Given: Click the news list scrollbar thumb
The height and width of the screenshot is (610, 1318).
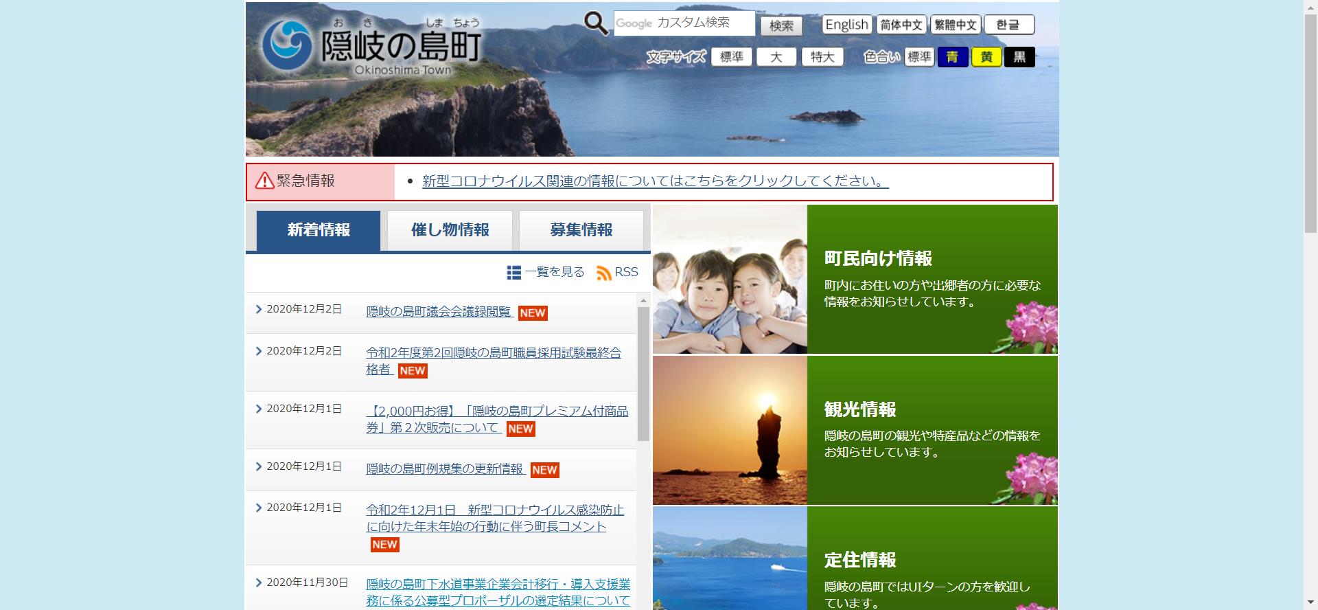Looking at the screenshot, I should click(643, 374).
